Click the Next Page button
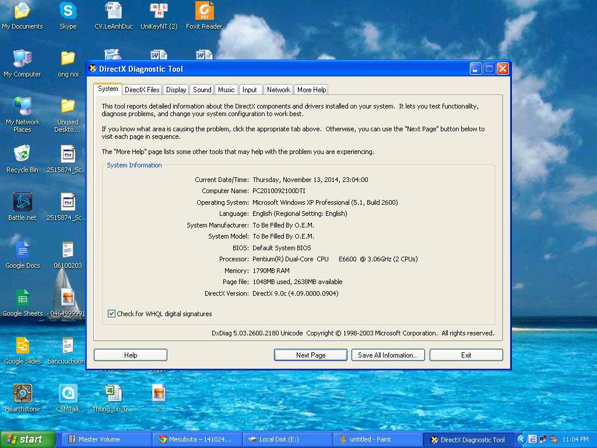This screenshot has height=448, width=597. point(310,355)
